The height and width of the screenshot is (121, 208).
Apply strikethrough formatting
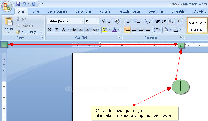(74, 30)
